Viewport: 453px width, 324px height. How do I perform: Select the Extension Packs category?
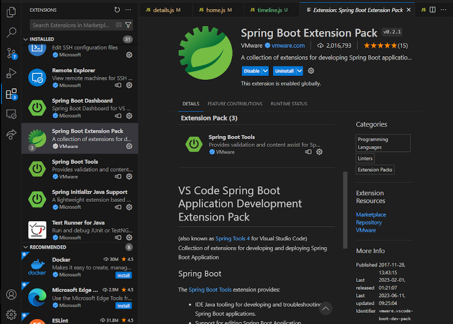click(375, 170)
